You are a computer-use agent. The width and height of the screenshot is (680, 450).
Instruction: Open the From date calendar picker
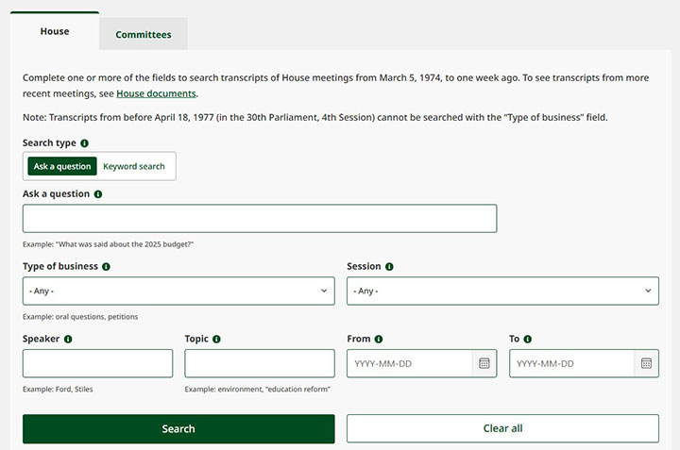[484, 363]
